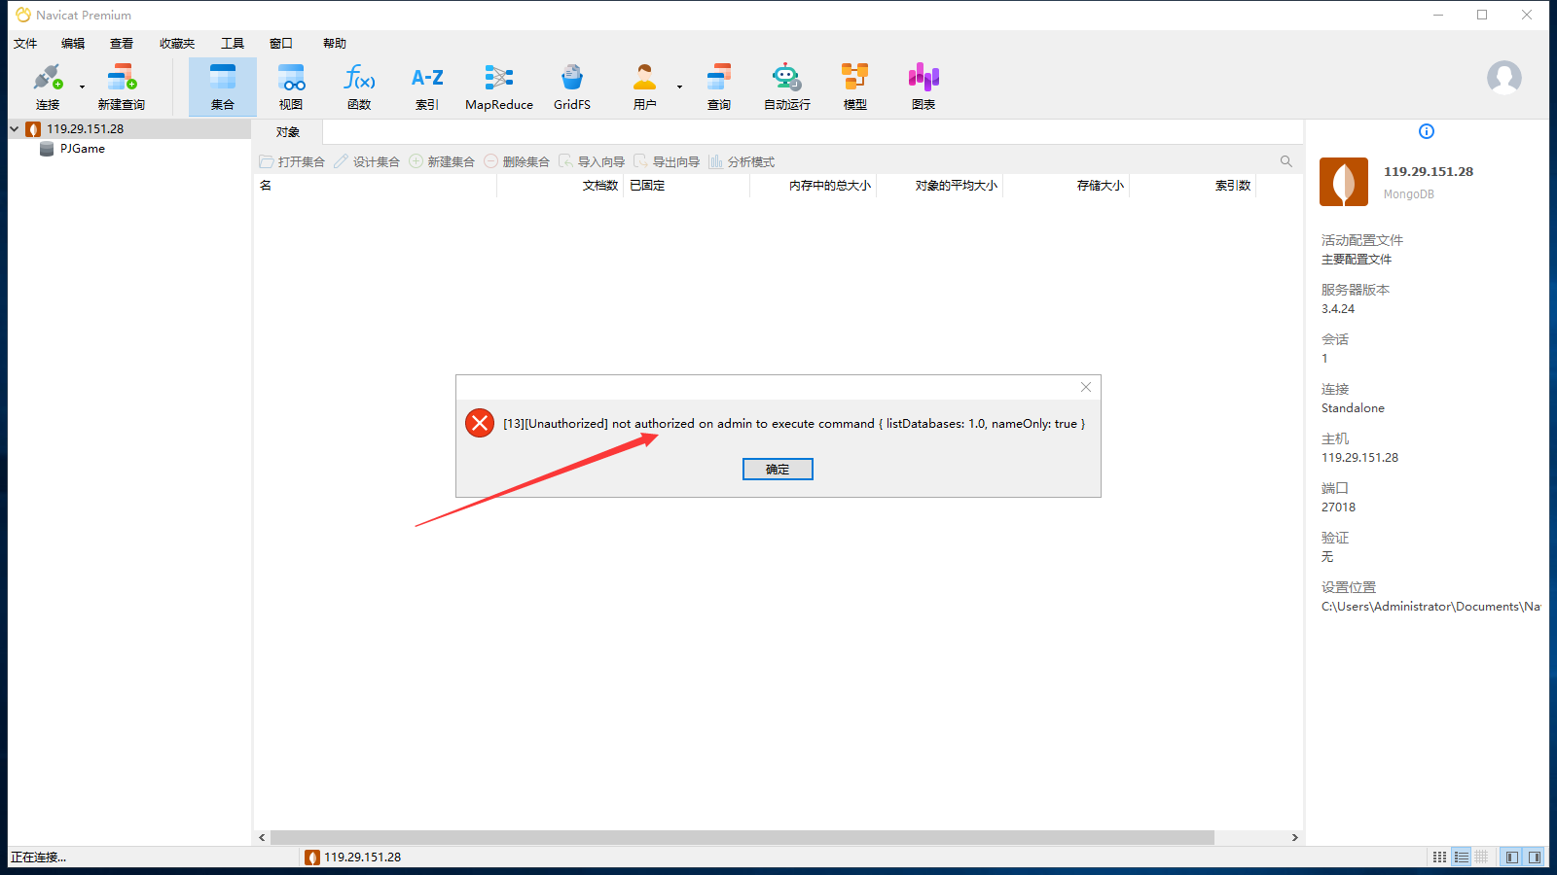Switch to grid icon view mode
The height and width of the screenshot is (875, 1557).
(x=1439, y=857)
